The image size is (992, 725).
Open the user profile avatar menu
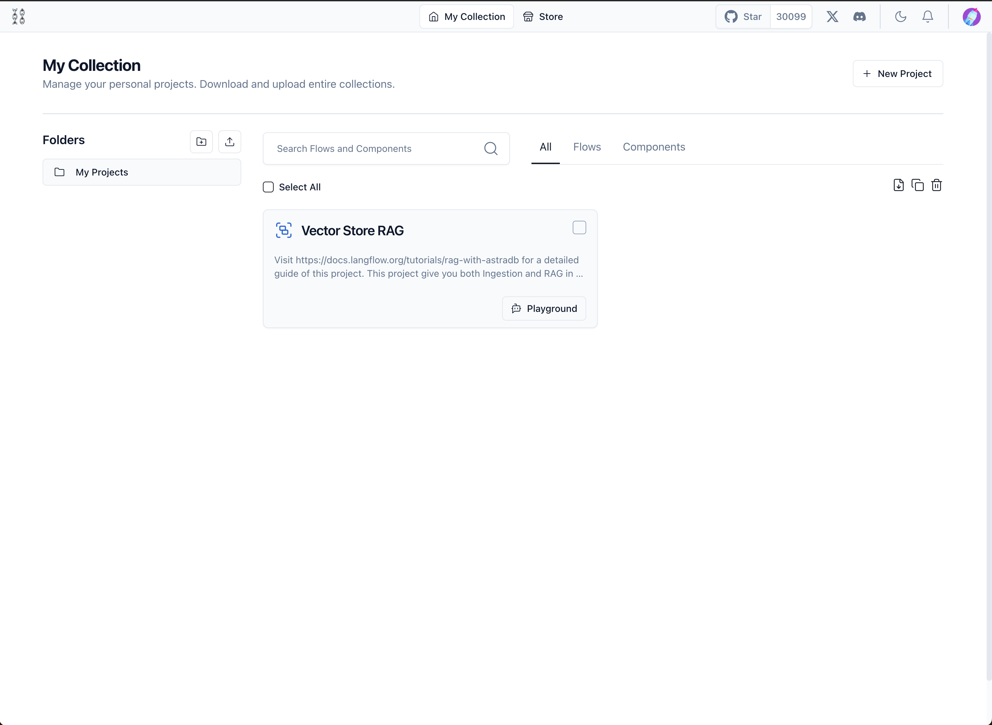coord(971,17)
